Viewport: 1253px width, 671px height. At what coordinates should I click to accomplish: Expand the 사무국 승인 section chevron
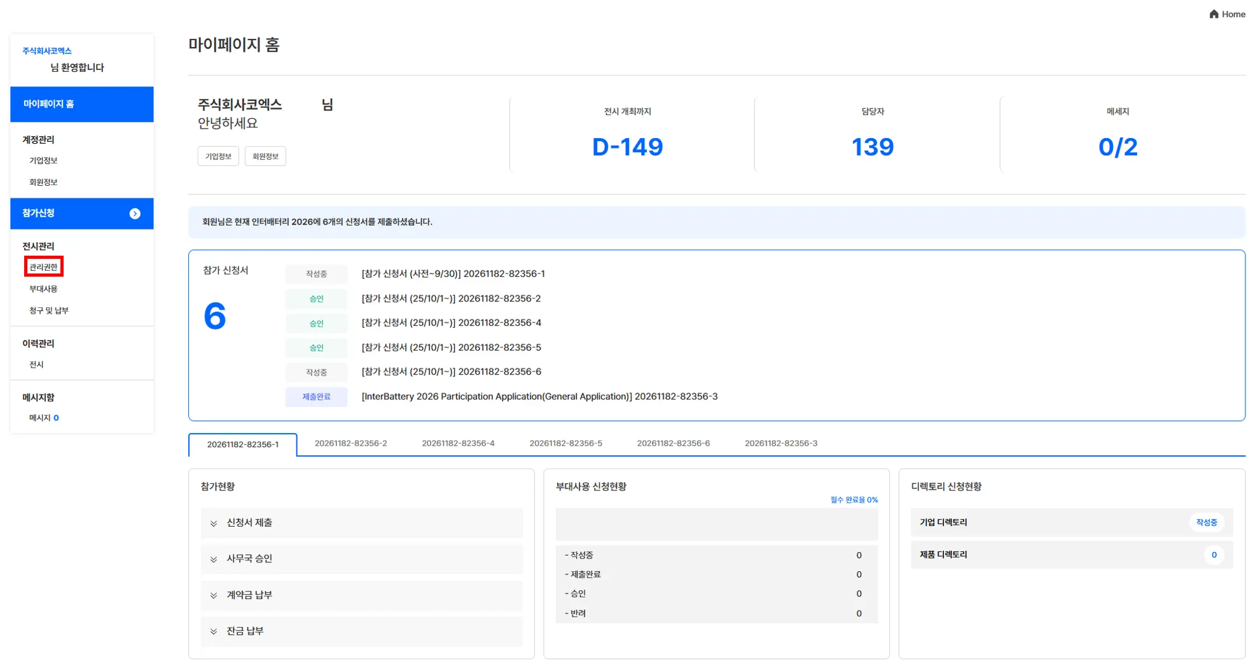point(214,560)
